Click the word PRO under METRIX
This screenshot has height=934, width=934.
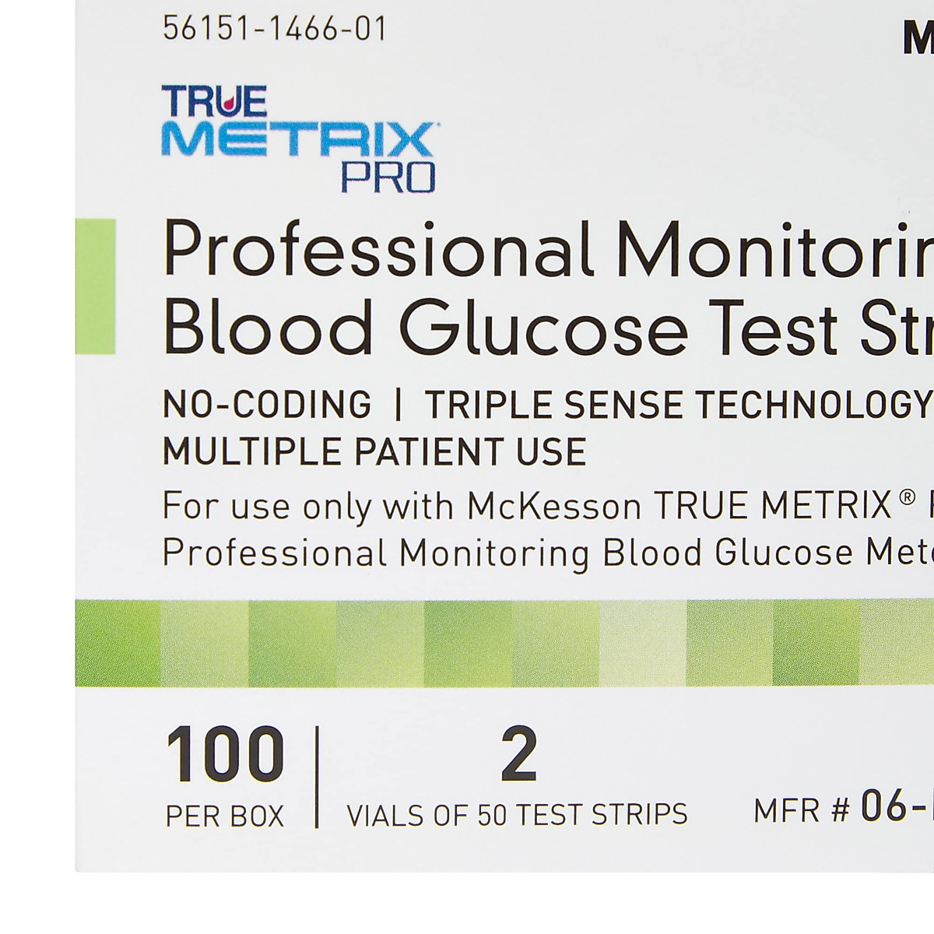point(388,177)
